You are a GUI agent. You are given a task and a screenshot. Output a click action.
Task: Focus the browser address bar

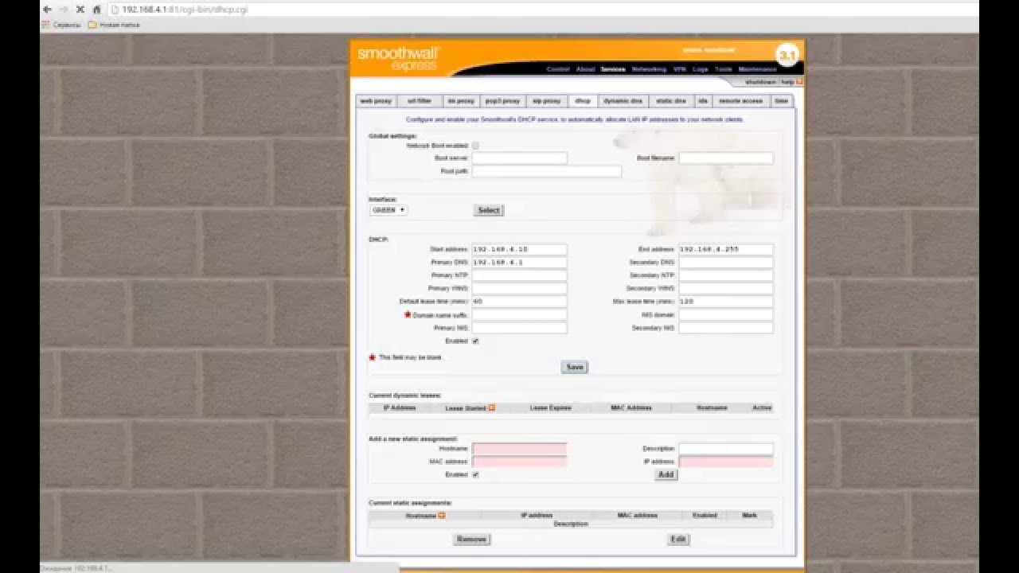click(541, 10)
